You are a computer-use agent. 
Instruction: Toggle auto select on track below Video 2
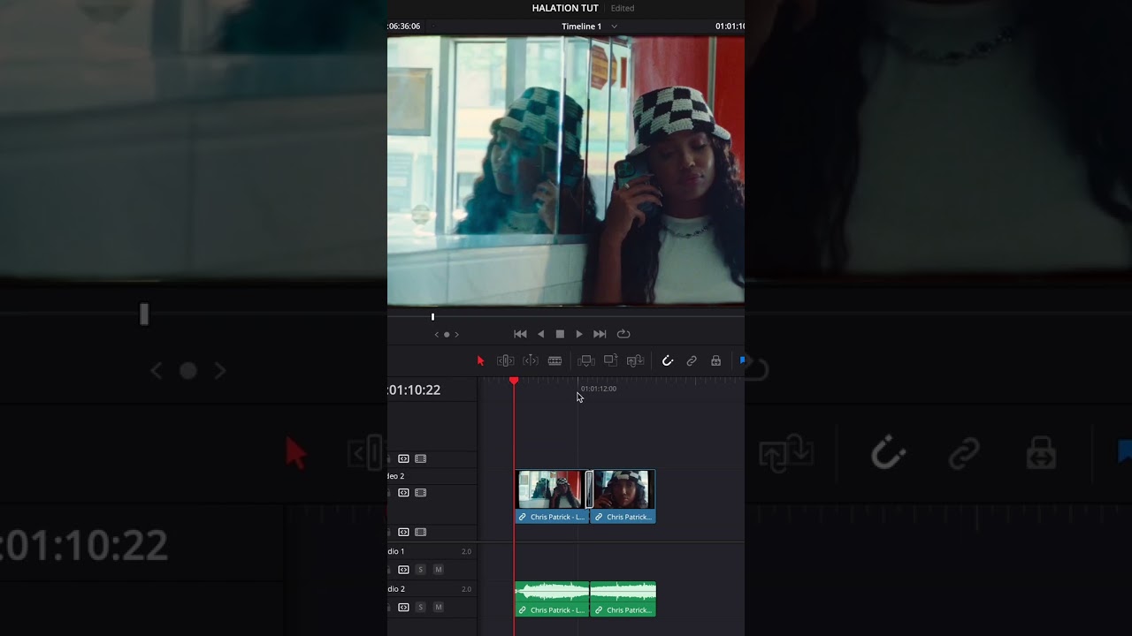[x=403, y=532]
